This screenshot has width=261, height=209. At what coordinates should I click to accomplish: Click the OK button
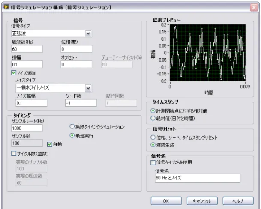point(166,201)
